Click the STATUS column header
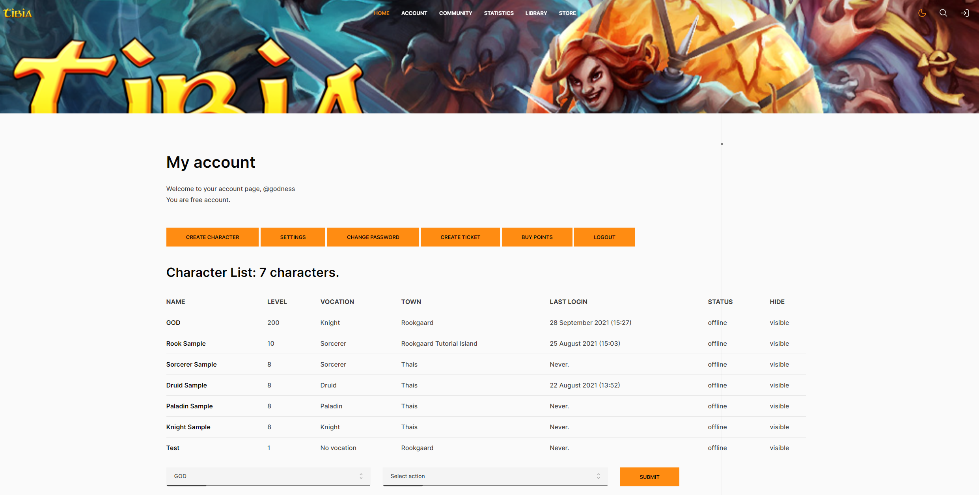979x495 pixels. 720,302
